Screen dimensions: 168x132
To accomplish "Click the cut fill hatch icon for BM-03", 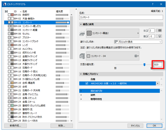I will (9, 22).
